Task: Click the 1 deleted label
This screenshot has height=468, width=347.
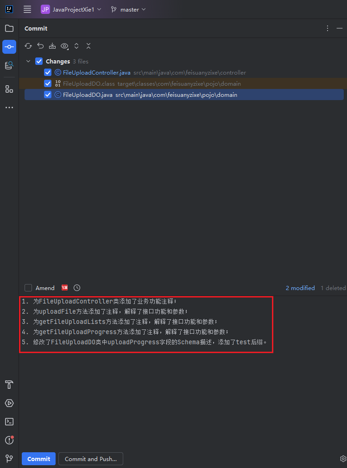Action: pyautogui.click(x=333, y=288)
